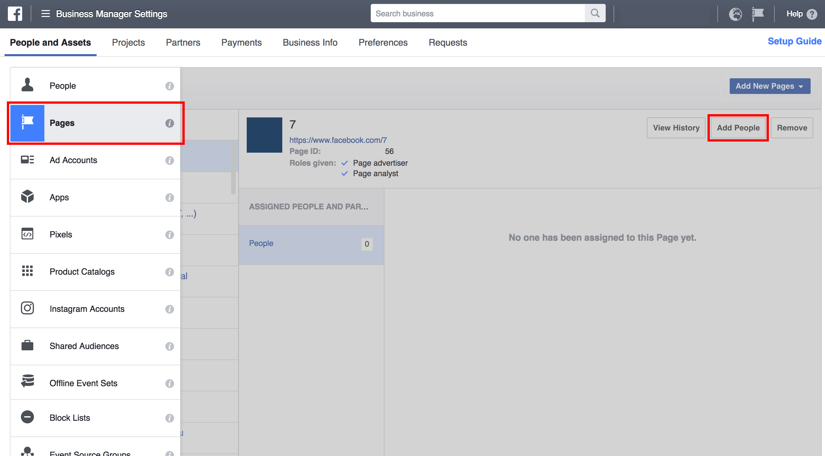Viewport: 825px width, 456px height.
Task: Show info tooltip for Pixels
Action: tap(169, 235)
